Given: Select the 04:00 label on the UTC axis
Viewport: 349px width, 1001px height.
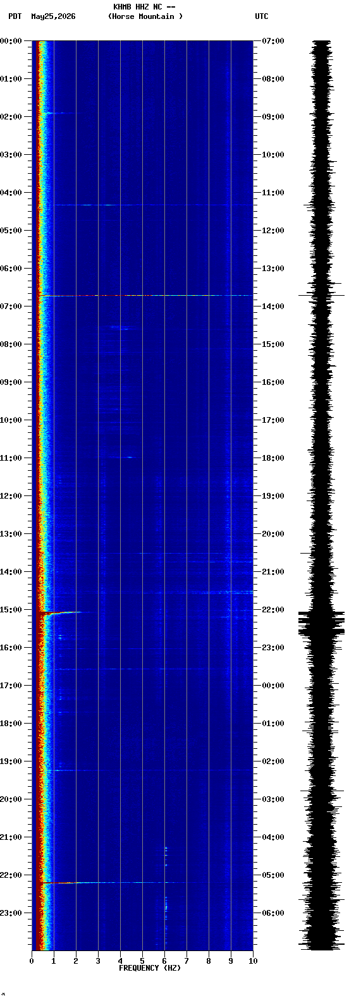Looking at the screenshot, I should point(273,837).
